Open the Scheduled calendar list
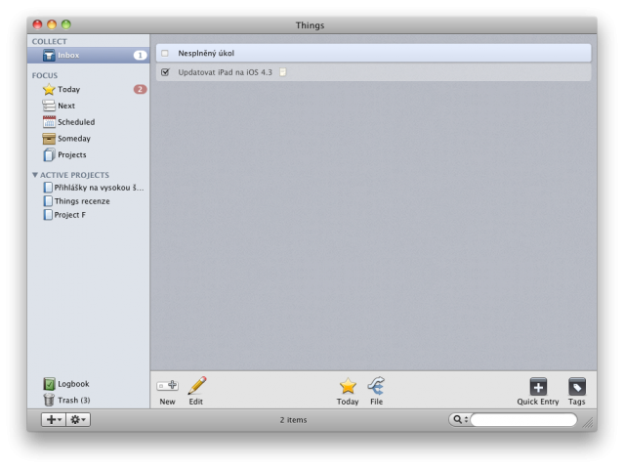This screenshot has width=624, height=469. point(88,122)
